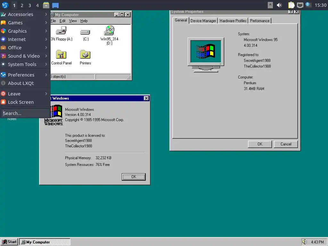Click the Physical Memory 32,232 KB value
Image resolution: width=328 pixels, height=246 pixels.
tap(103, 158)
